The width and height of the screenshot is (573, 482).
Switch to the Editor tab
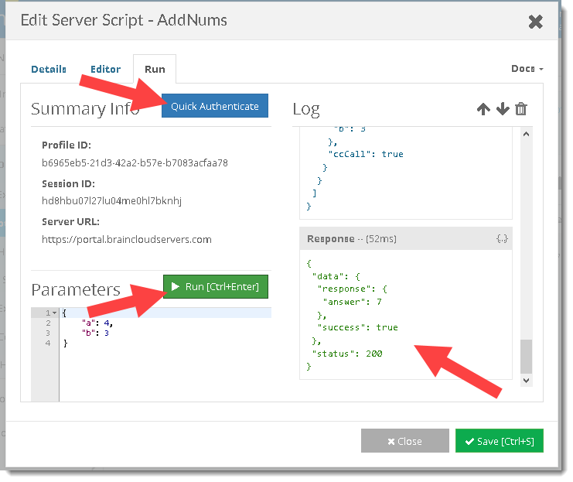pos(105,69)
